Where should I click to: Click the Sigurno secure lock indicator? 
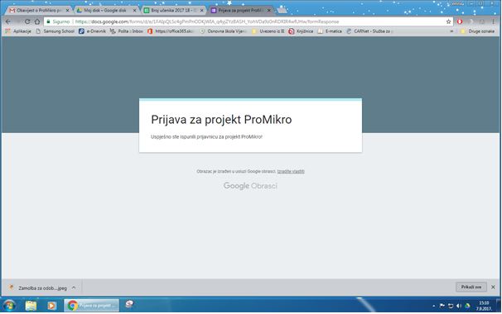(58, 21)
